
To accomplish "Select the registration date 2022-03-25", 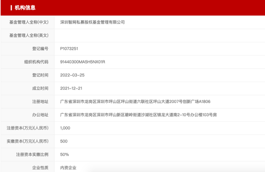I will [x=72, y=75].
